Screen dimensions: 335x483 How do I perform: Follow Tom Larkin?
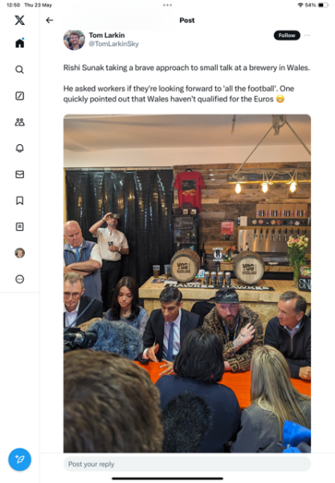tap(287, 35)
